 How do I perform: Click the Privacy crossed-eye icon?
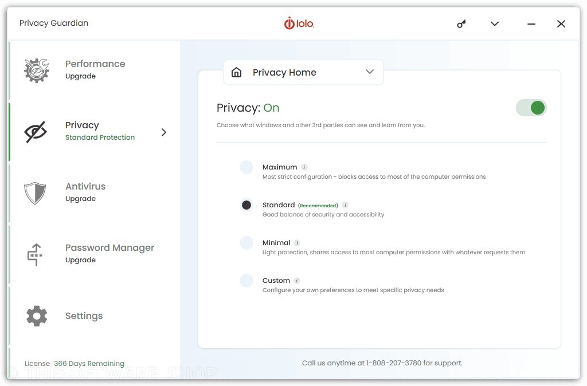tap(35, 132)
